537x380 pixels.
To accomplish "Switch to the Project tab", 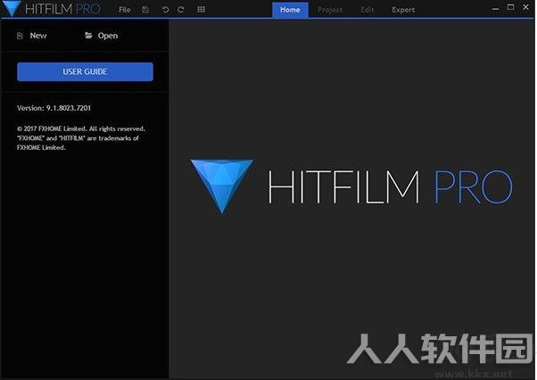I will [330, 10].
